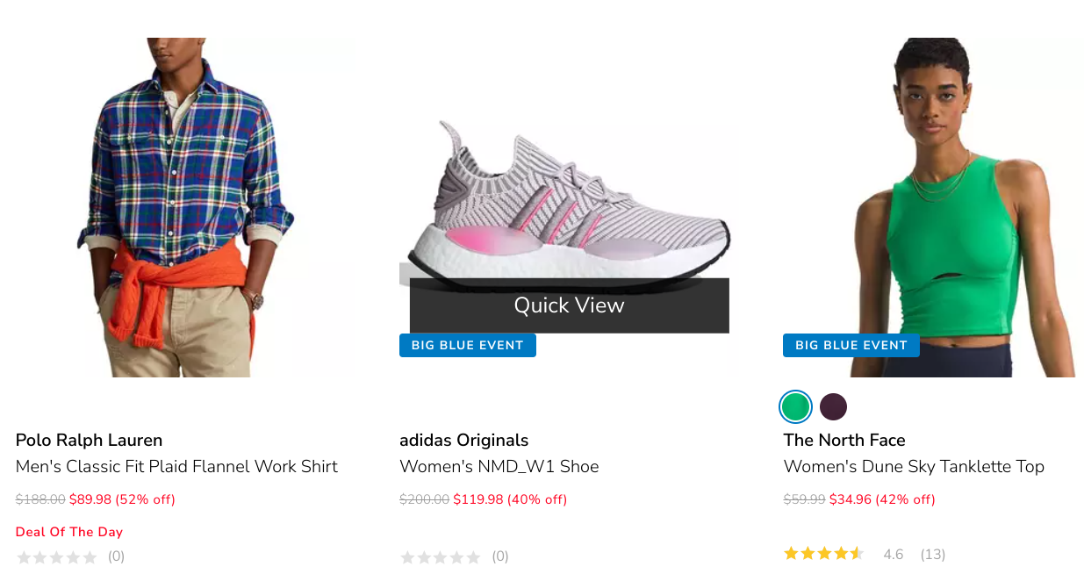1084x574 pixels.
Task: Open The North Face brand link
Action: point(844,440)
